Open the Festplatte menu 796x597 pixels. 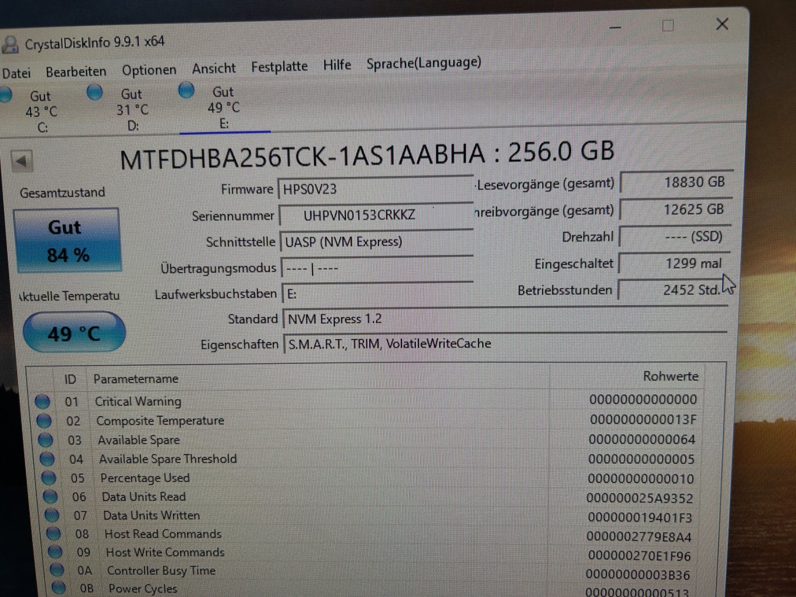[279, 66]
